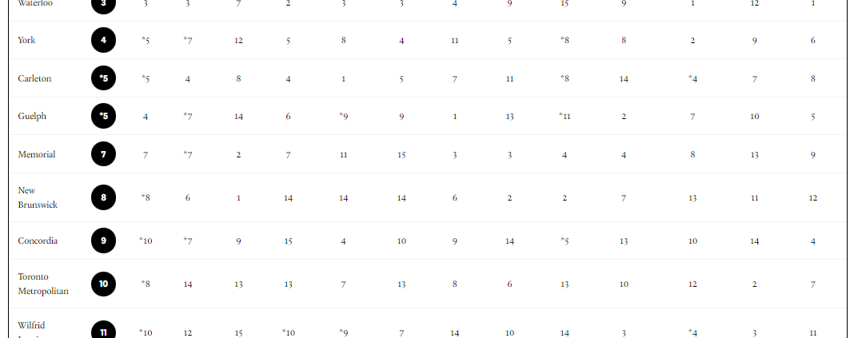Screen dimensions: 854x338
Task: Click the New Brunswick row label
Action: [x=38, y=197]
